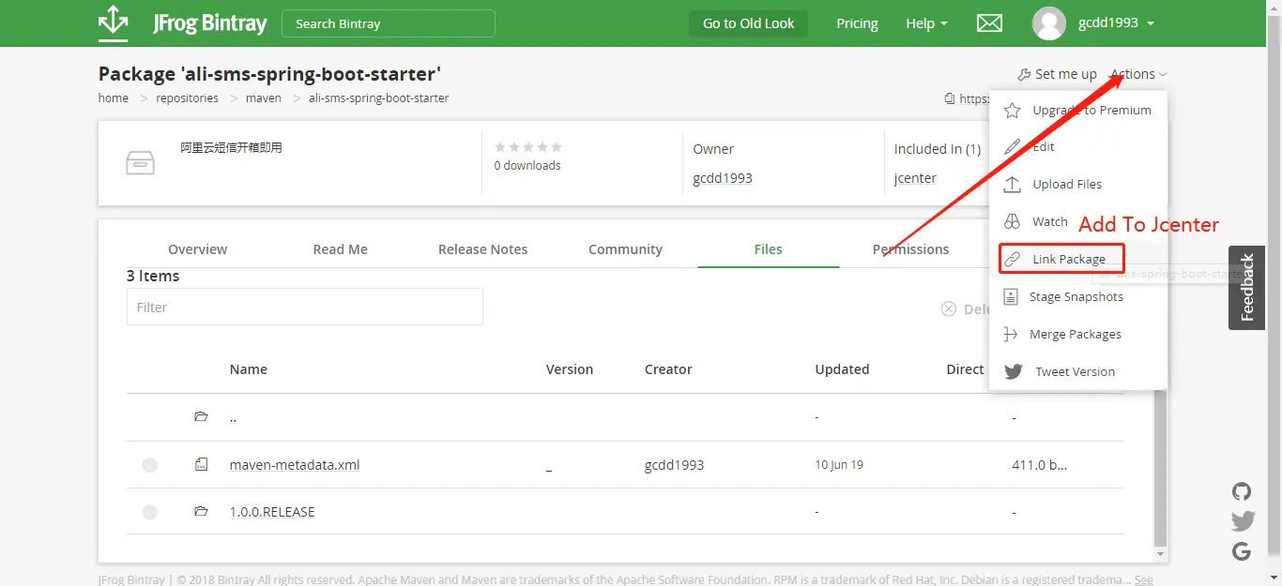This screenshot has height=586, width=1282.
Task: Click the Stage Snapshots document icon
Action: tap(1011, 297)
